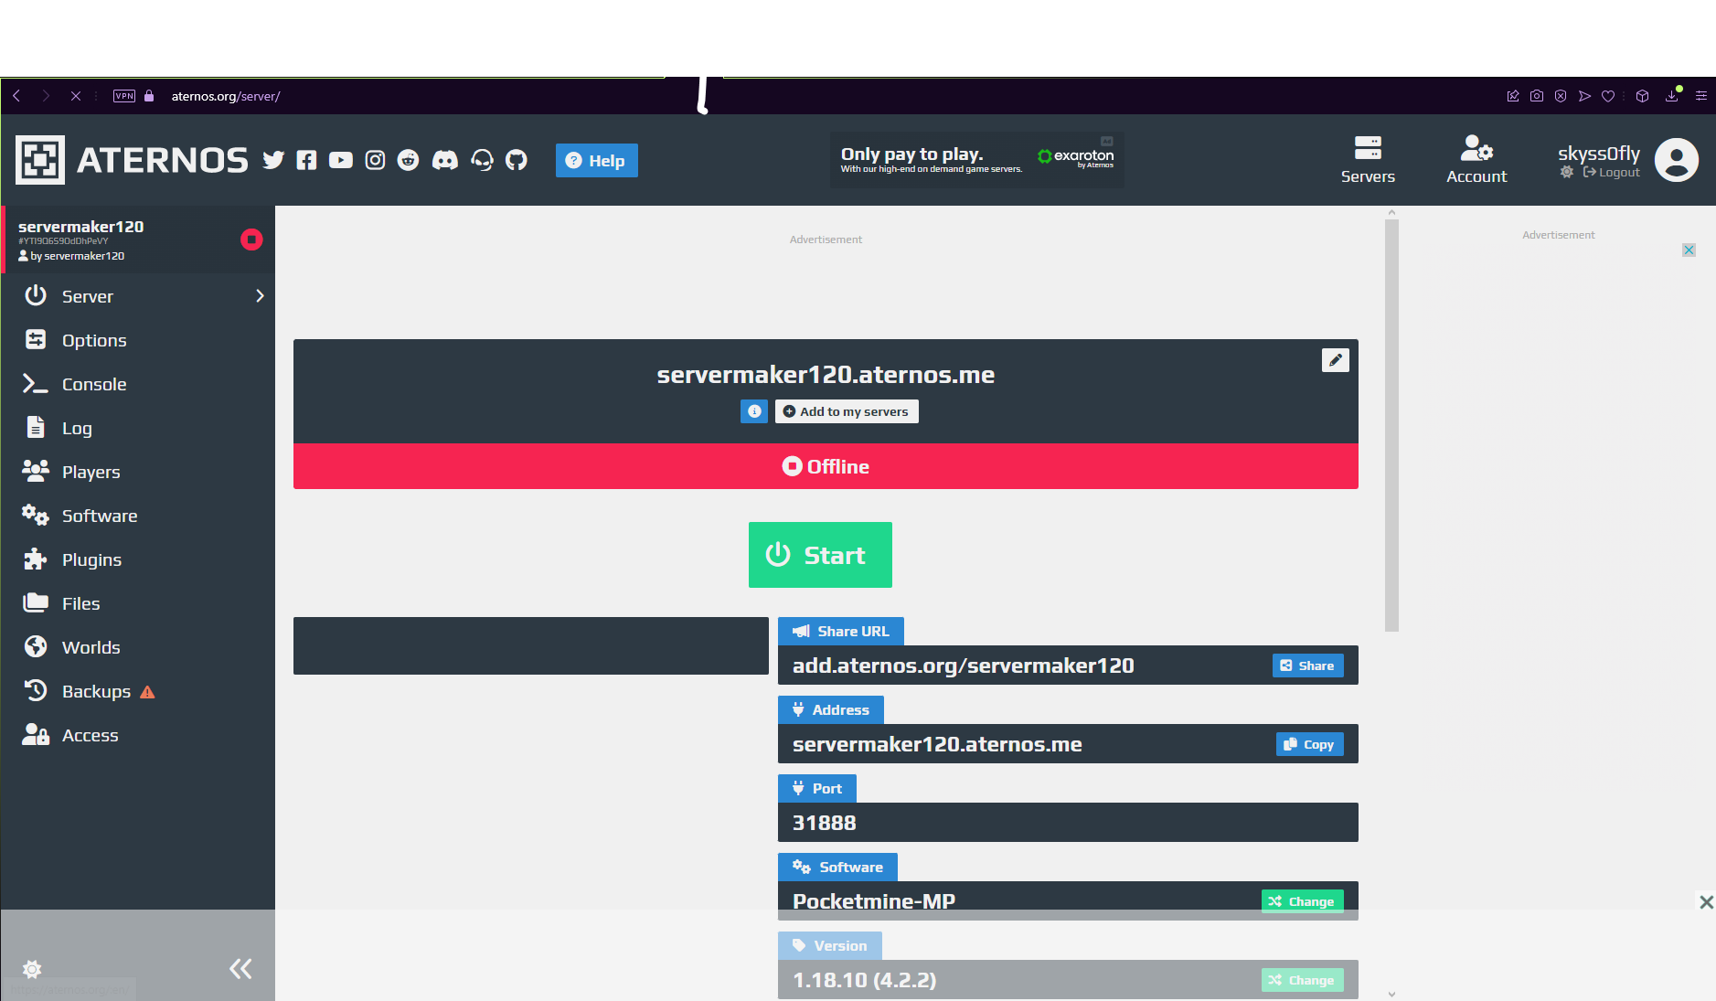The width and height of the screenshot is (1716, 1001).
Task: Take a snapshot with the browser camera icon
Action: point(1537,96)
